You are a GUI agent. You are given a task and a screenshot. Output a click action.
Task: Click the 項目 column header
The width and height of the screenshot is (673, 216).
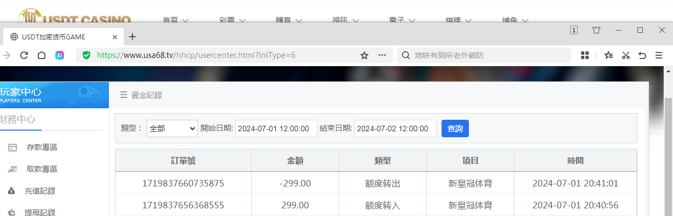[x=471, y=161]
